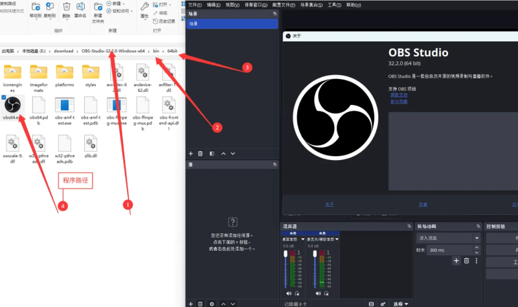518x307 pixels.
Task: Click the 复制到 icon in Explorer ribbon
Action: (x=50, y=6)
